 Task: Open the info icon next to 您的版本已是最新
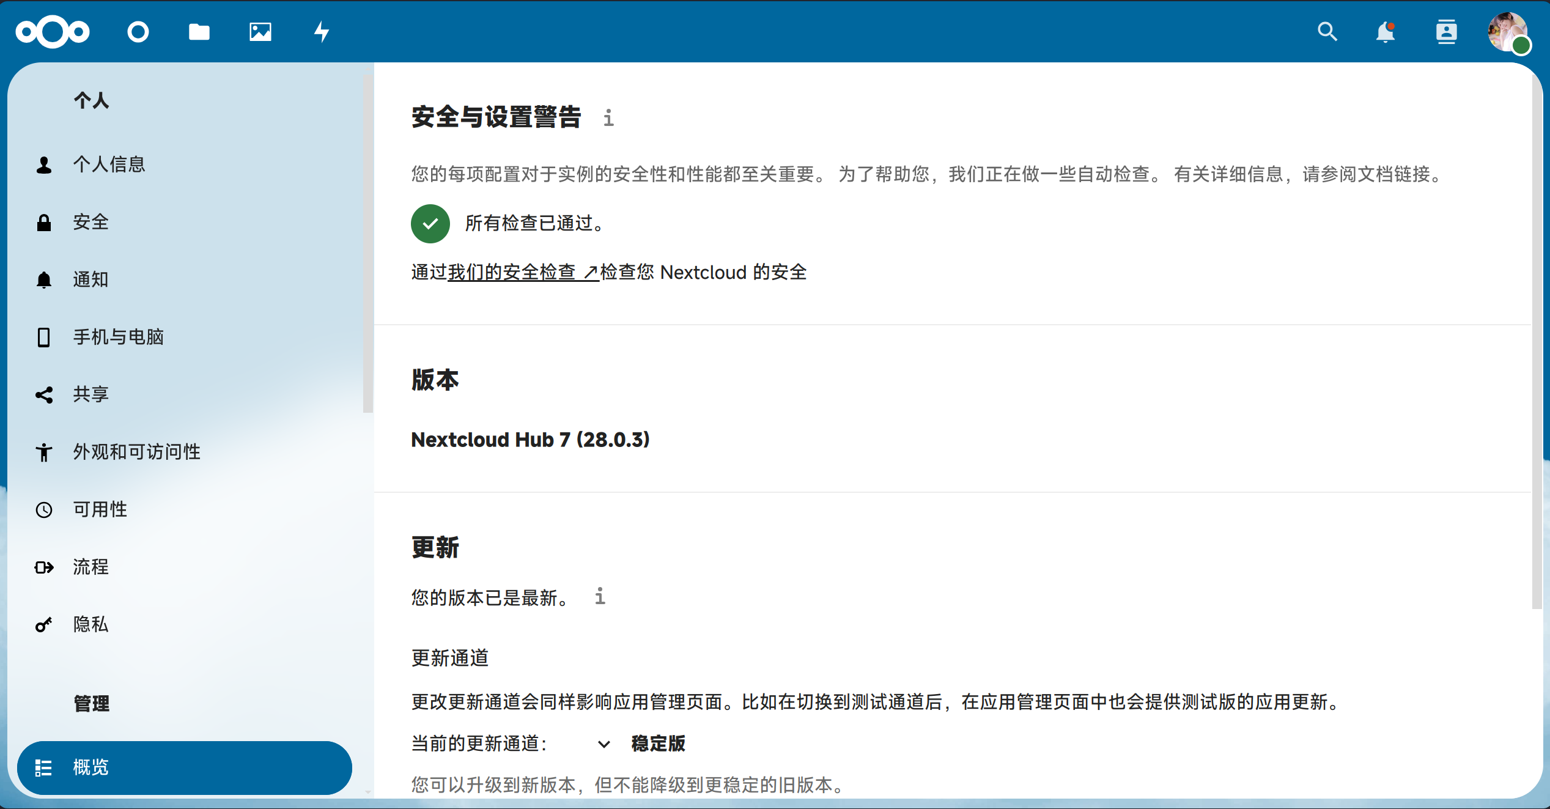[x=600, y=596]
